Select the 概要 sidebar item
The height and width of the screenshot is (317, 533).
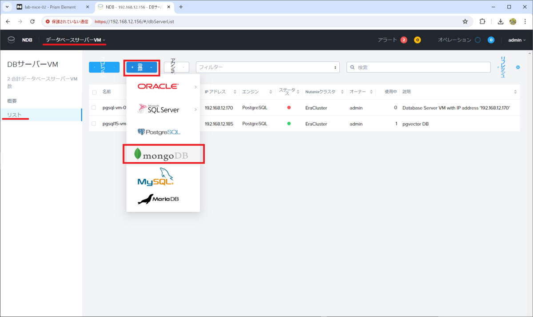pos(12,101)
